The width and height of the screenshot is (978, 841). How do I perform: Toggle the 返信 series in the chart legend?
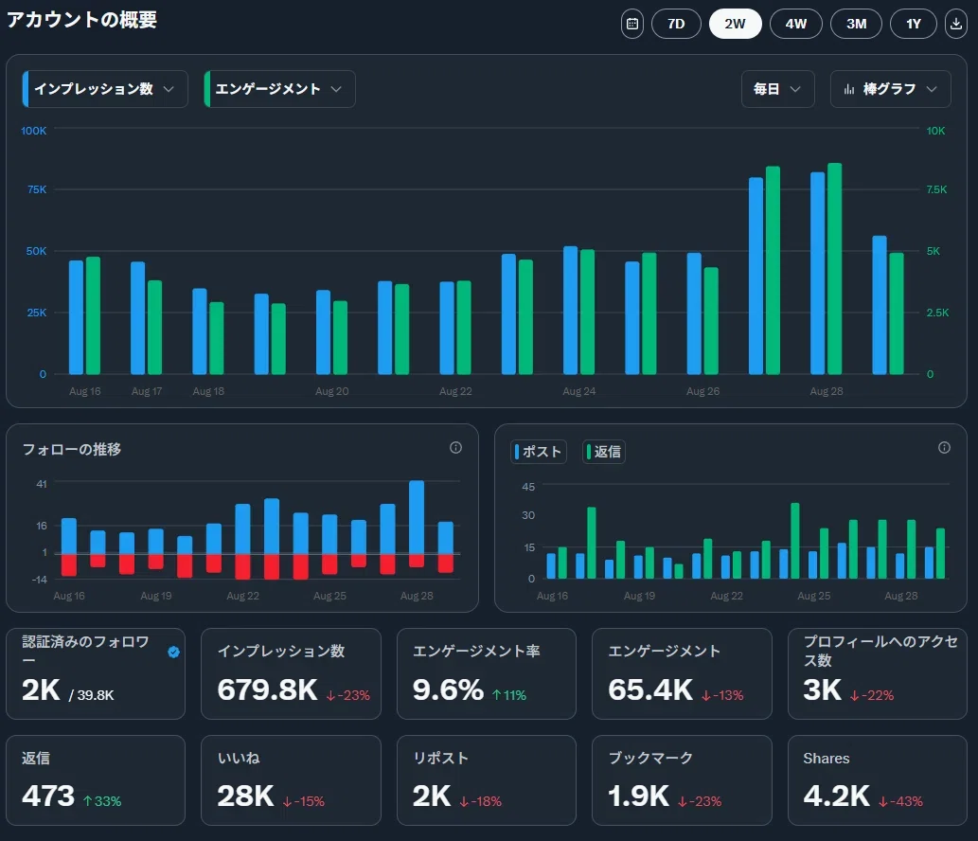tap(604, 452)
